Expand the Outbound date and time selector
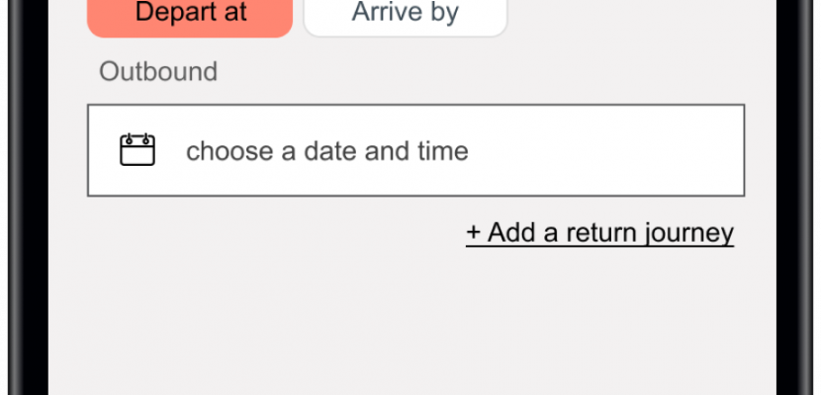This screenshot has height=395, width=821. [x=415, y=150]
